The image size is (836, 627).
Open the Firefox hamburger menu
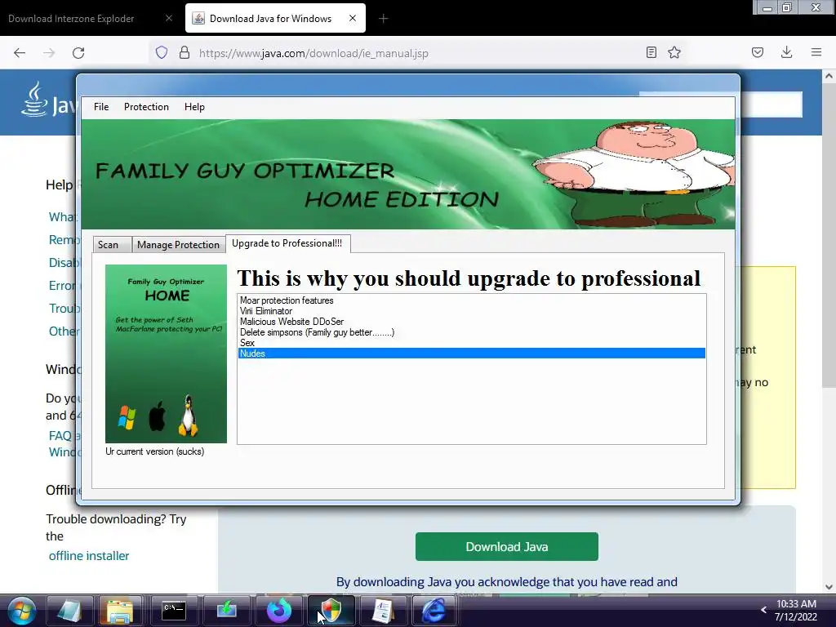tap(816, 52)
